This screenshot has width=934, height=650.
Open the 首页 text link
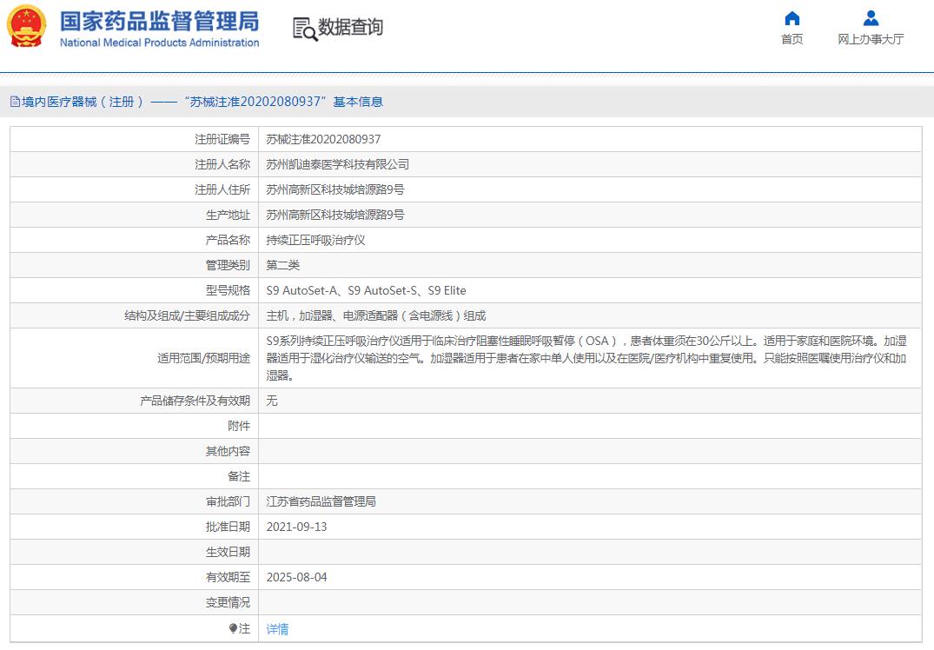coord(792,39)
